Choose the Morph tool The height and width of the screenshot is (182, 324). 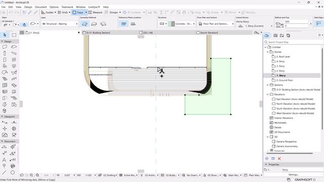point(5,105)
